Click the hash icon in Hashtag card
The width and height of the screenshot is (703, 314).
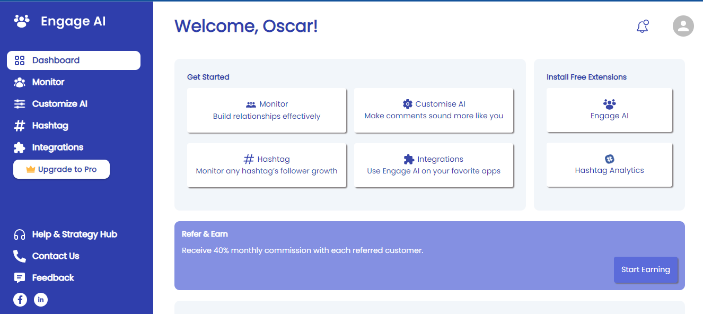tap(249, 159)
